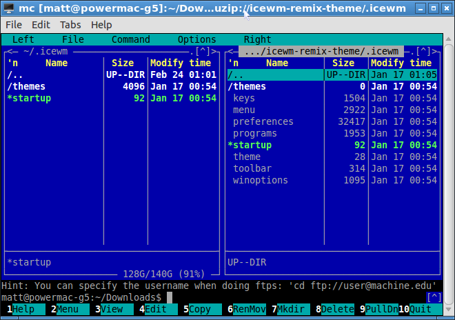The height and width of the screenshot is (320, 455).
Task: Click 9 PullDn function key button
Action: coord(378,309)
